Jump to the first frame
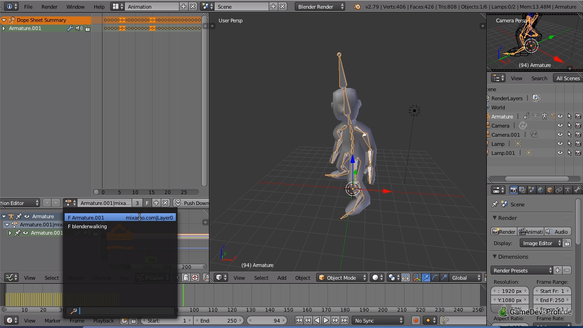 click(x=299, y=320)
